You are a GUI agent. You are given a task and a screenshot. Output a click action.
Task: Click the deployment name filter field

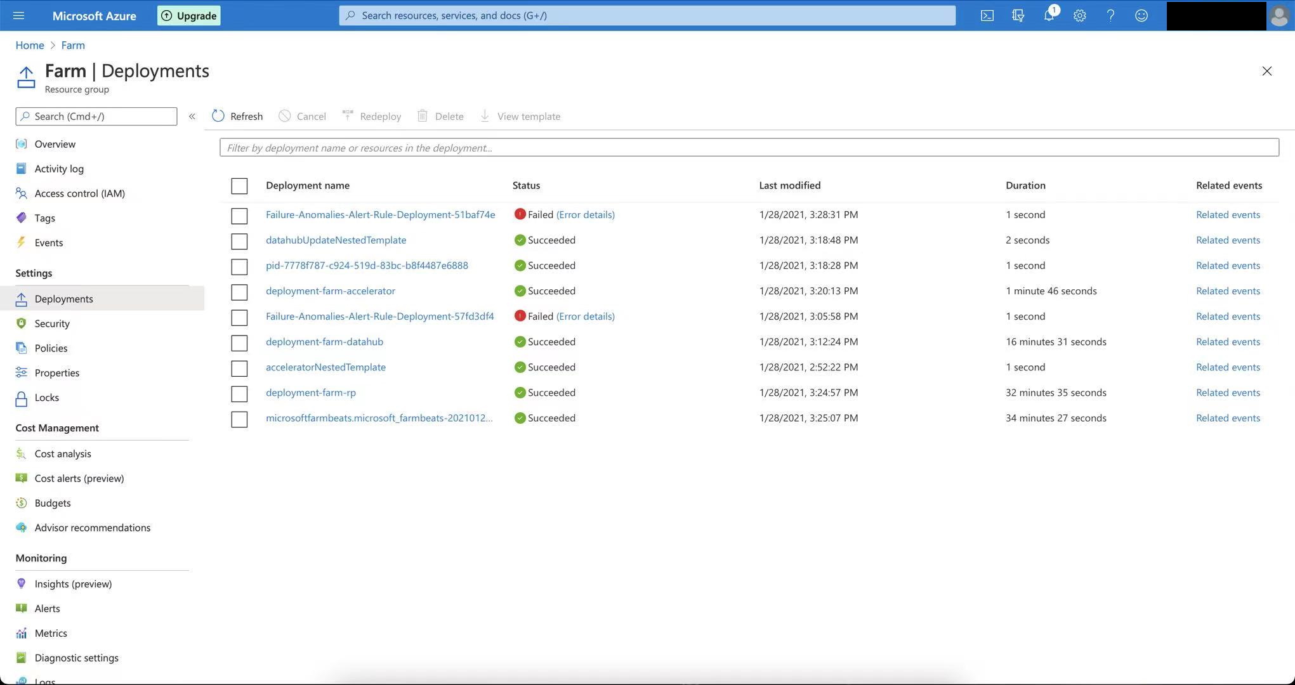[x=749, y=148]
